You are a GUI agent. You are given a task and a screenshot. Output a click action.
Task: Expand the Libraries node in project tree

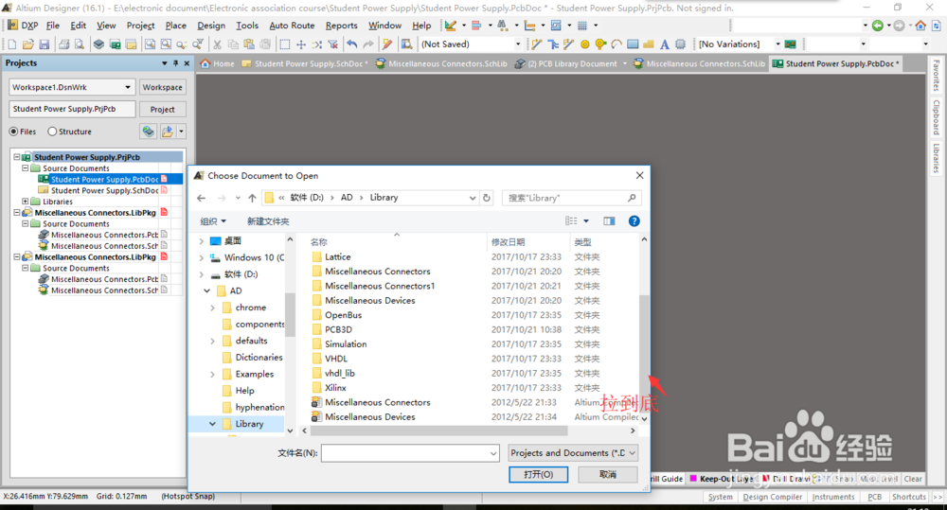tap(25, 201)
